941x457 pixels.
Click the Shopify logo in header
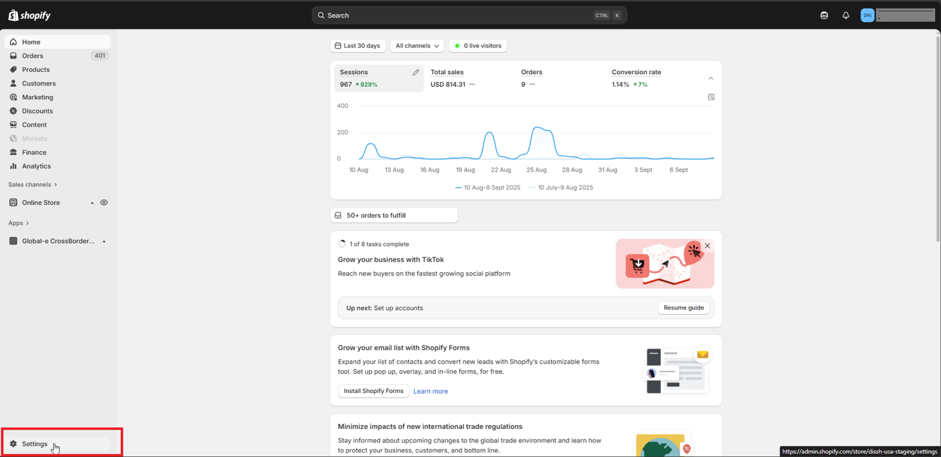point(29,15)
